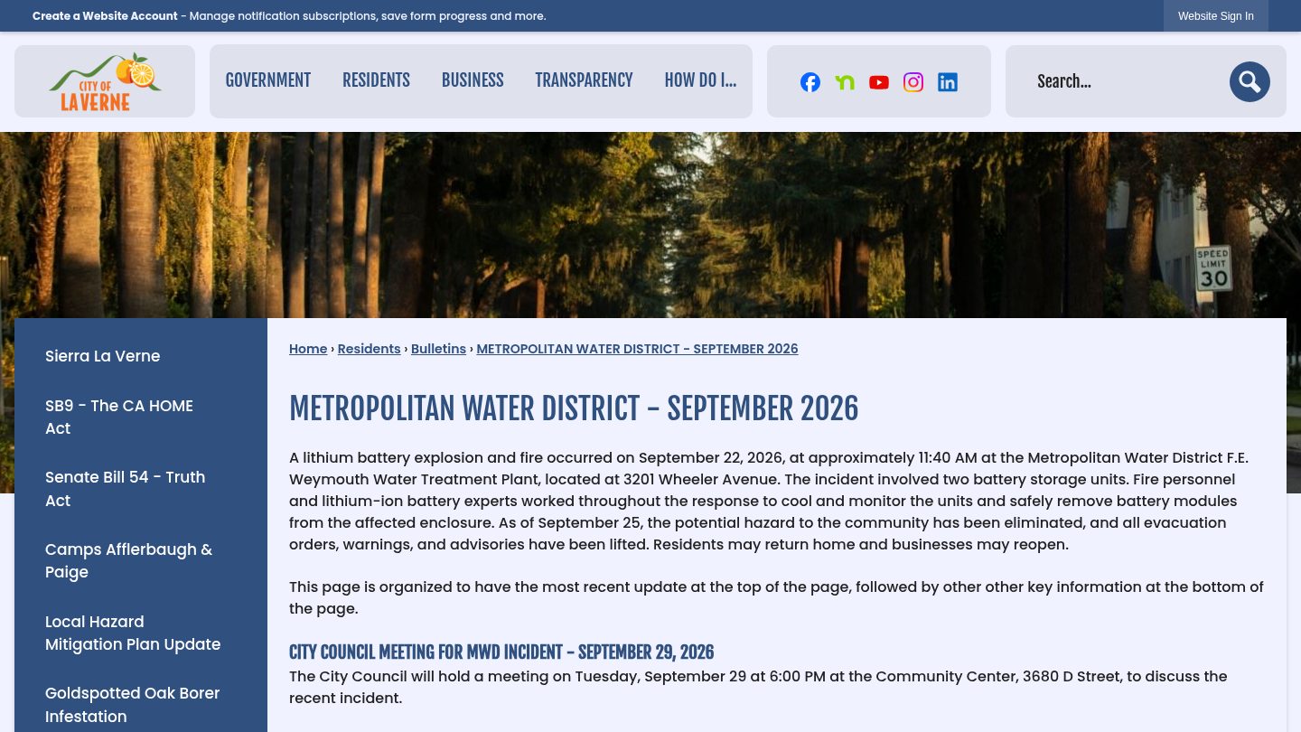The height and width of the screenshot is (732, 1301).
Task: Open the Business menu
Action: pos(473,80)
